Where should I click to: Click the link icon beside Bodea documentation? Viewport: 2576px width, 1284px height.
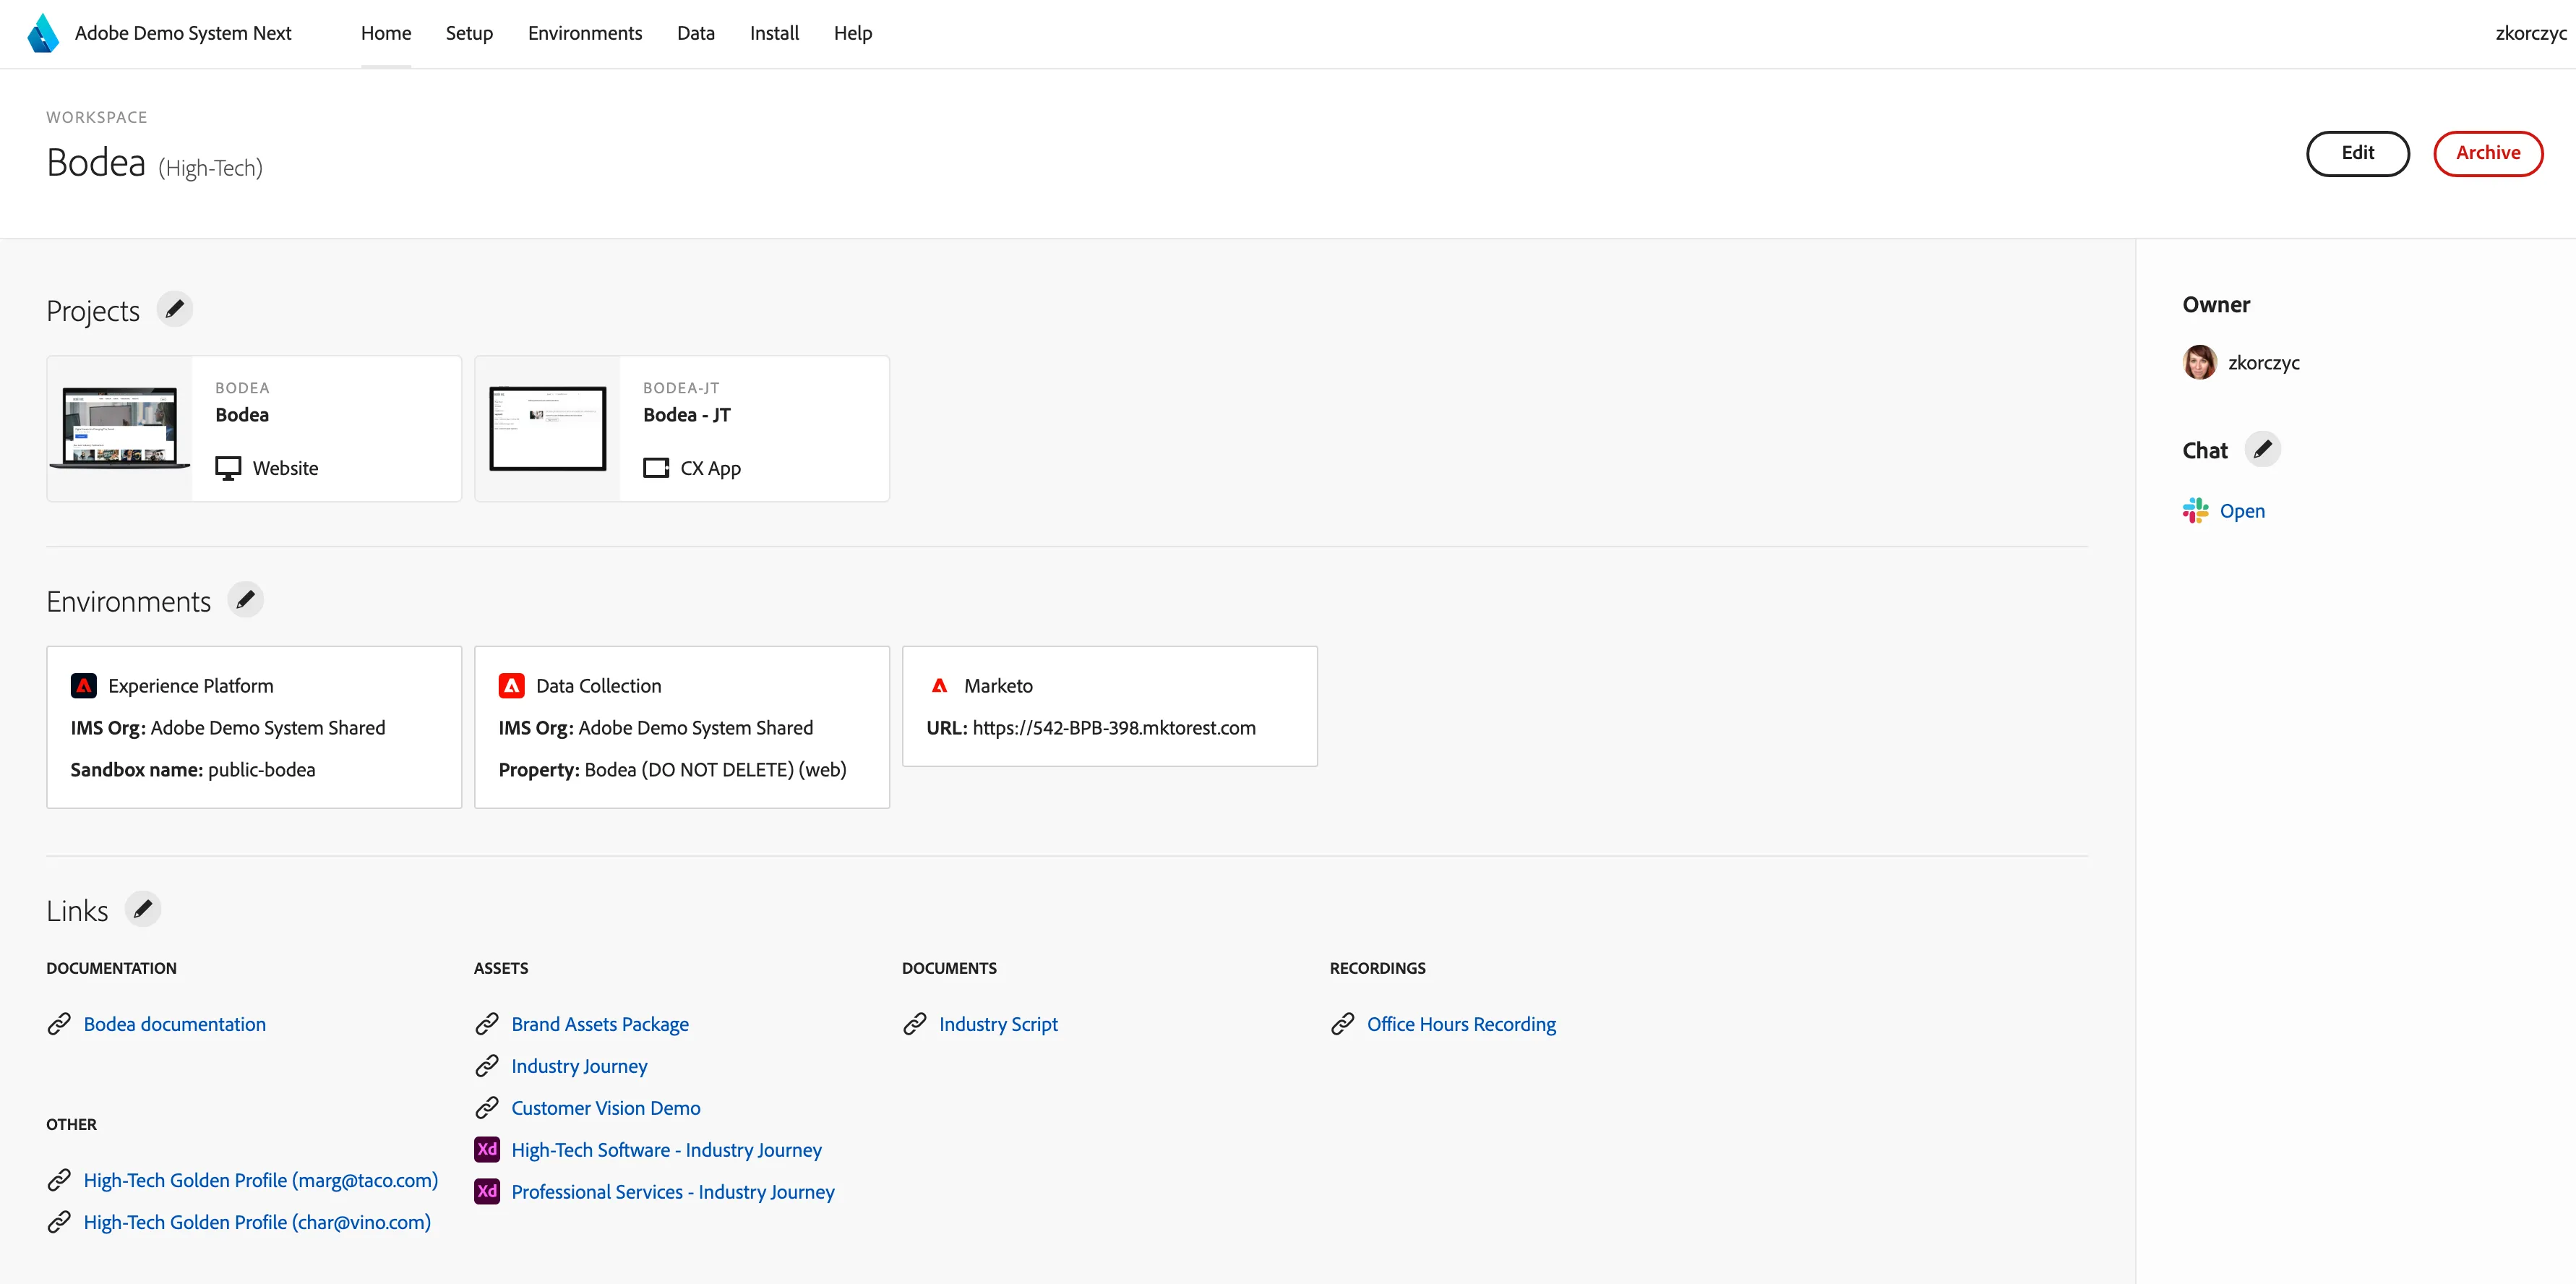pos(59,1024)
